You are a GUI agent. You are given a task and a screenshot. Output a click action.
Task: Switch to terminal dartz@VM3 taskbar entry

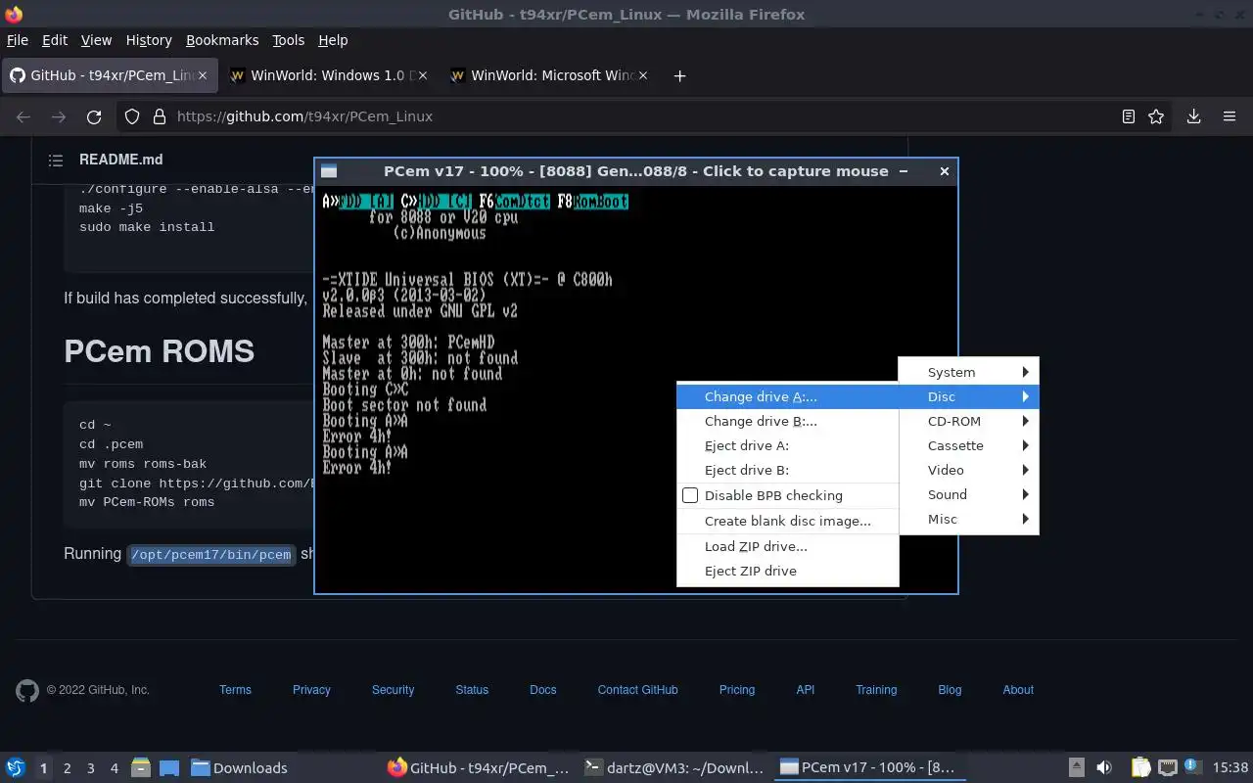point(673,768)
